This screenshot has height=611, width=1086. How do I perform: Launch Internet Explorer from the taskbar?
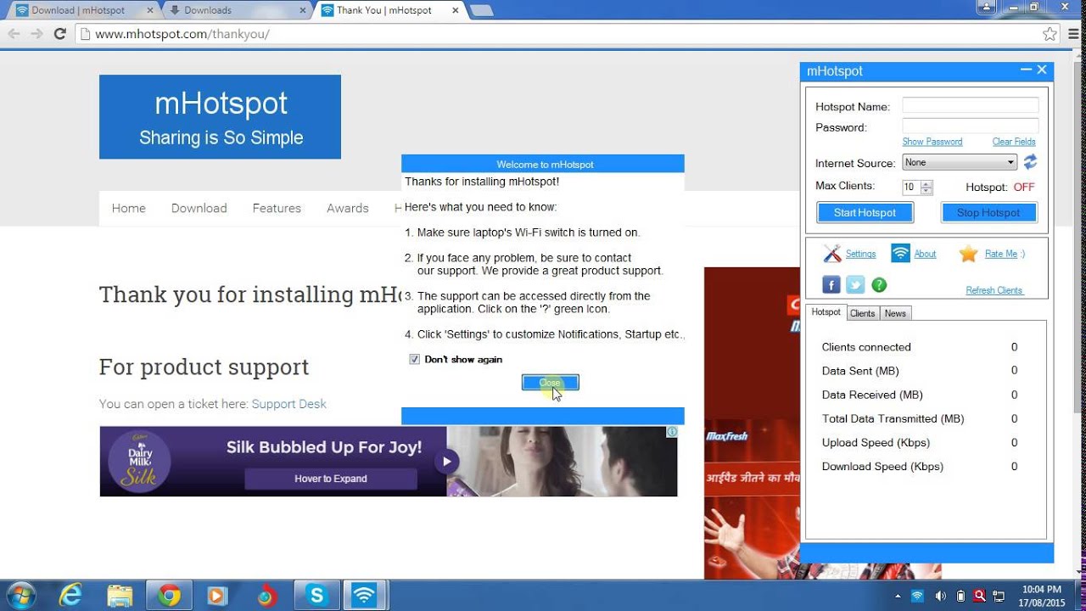(70, 596)
